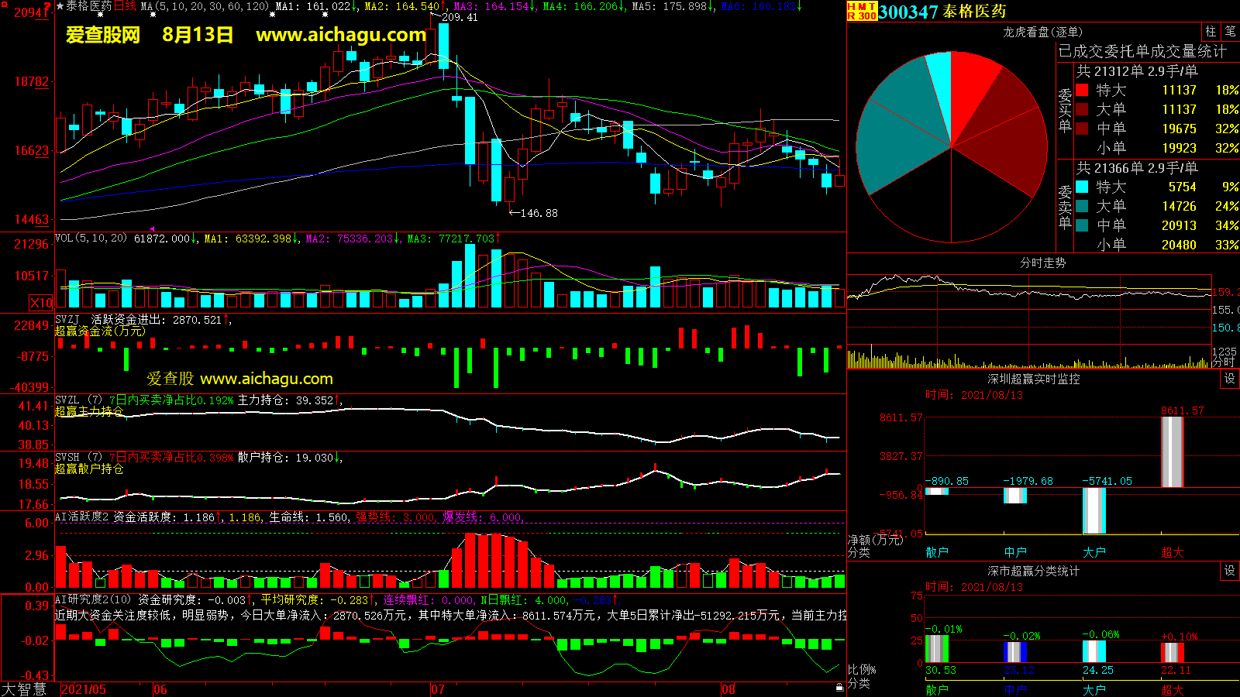Click the small lock icon on timeline

[x=839, y=688]
